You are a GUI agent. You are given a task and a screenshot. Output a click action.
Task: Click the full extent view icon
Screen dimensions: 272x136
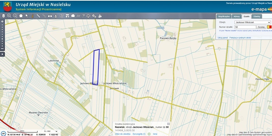(21, 16)
